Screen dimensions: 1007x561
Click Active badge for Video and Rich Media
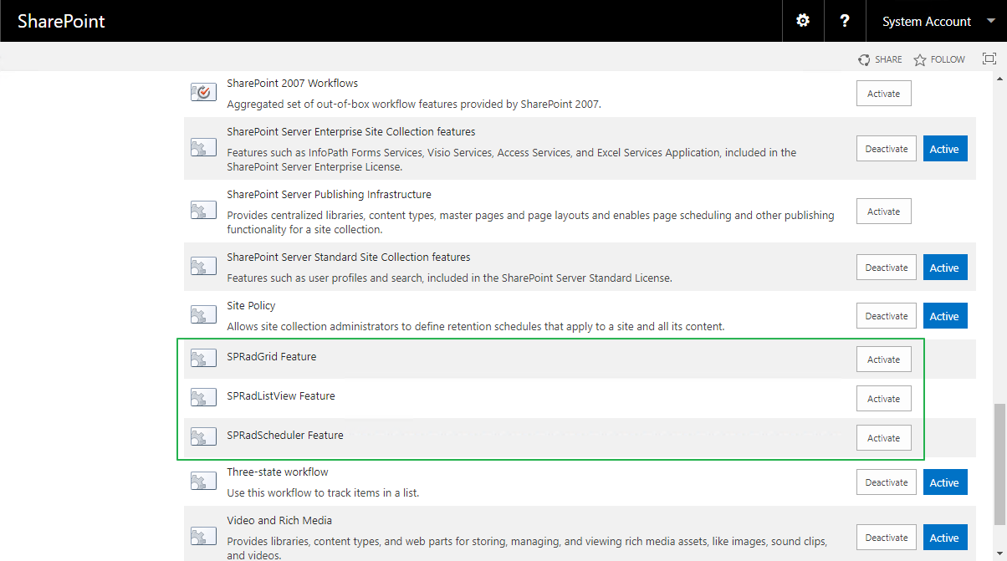point(945,538)
